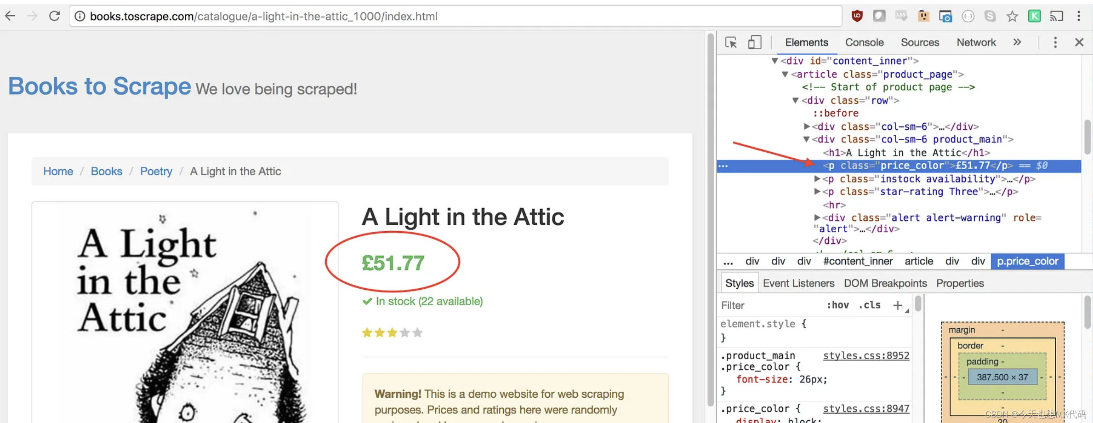The width and height of the screenshot is (1093, 423).
Task: Open the DOM Breakpoints tab
Action: tap(885, 283)
